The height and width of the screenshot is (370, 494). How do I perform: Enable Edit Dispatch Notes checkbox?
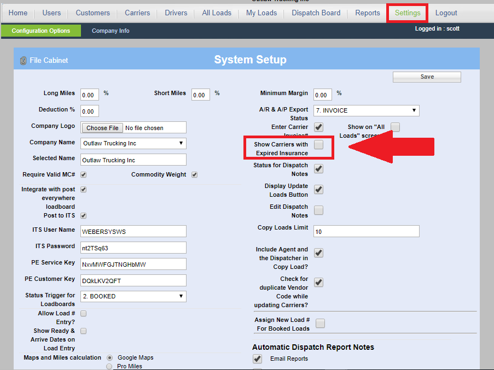(x=318, y=210)
